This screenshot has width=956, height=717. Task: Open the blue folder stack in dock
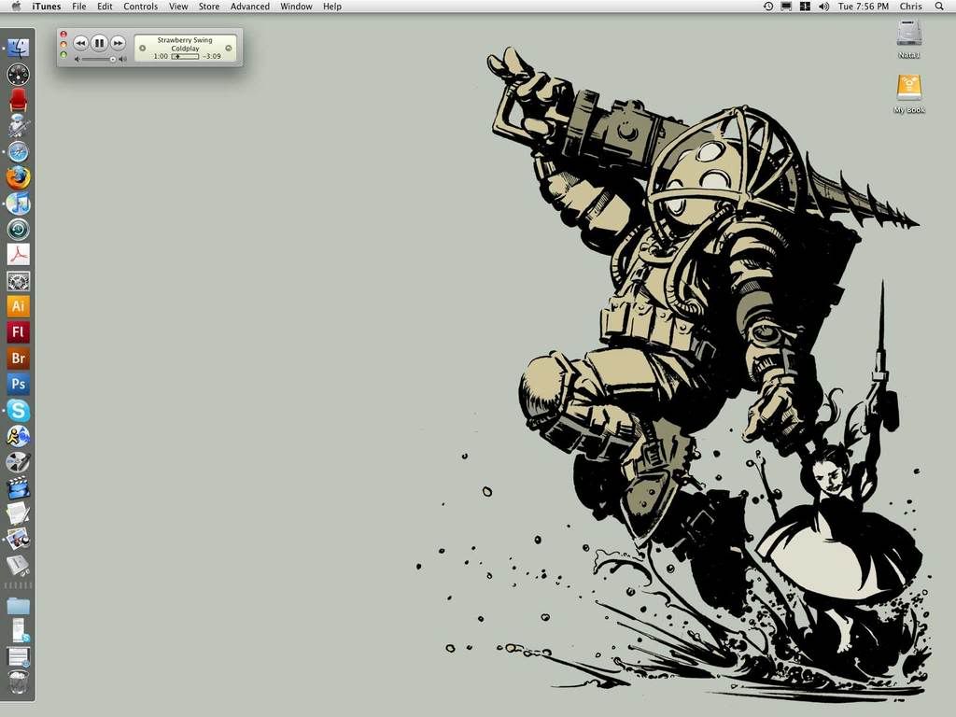[x=19, y=606]
